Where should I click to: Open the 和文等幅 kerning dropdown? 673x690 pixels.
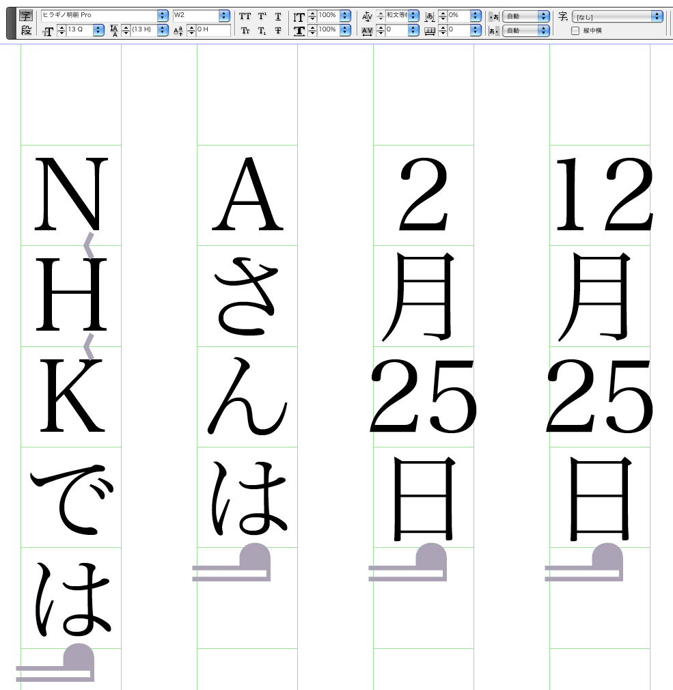click(413, 16)
